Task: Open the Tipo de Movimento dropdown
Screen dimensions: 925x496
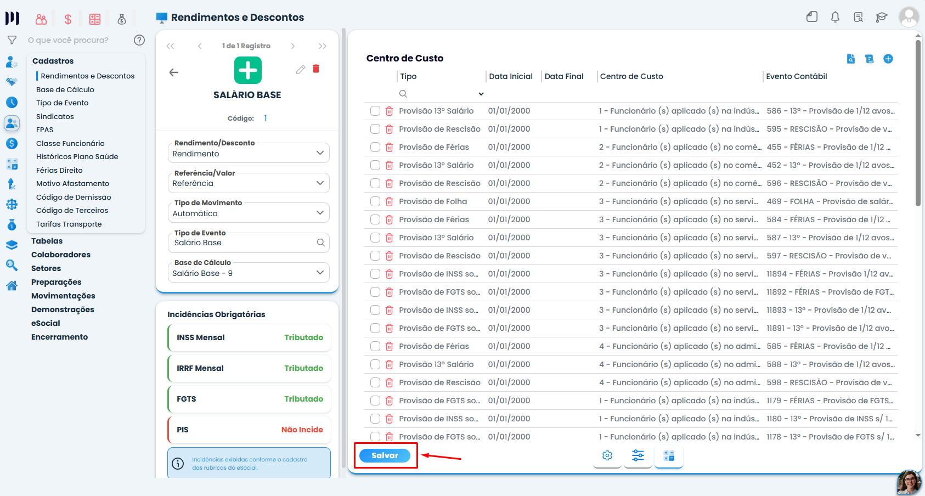Action: 249,213
